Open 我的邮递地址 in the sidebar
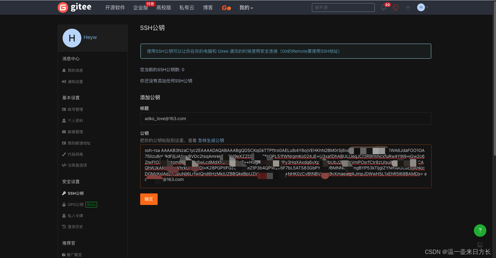496x258 pixels. click(x=79, y=143)
